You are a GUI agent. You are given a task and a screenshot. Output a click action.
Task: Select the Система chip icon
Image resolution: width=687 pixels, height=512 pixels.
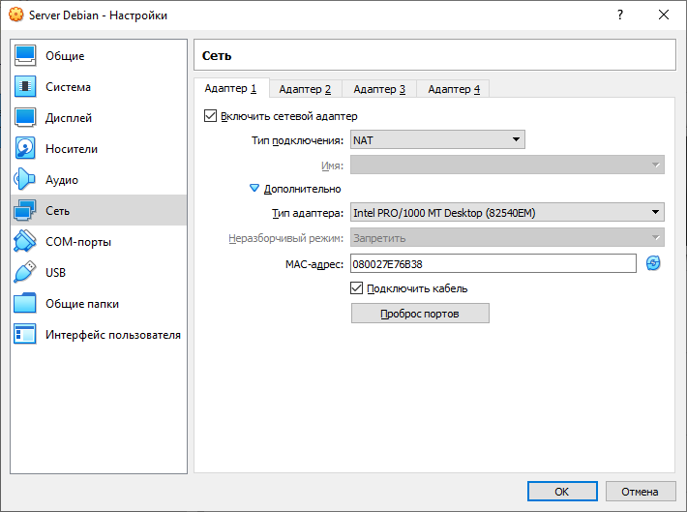point(25,87)
